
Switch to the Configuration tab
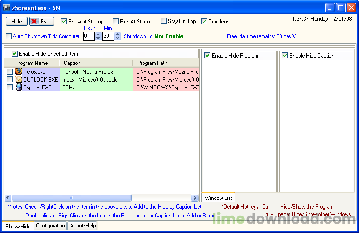50,226
